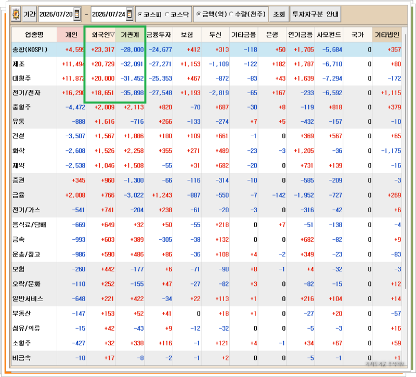Click the start date field 2026/07/20
The image size is (416, 377).
(56, 14)
